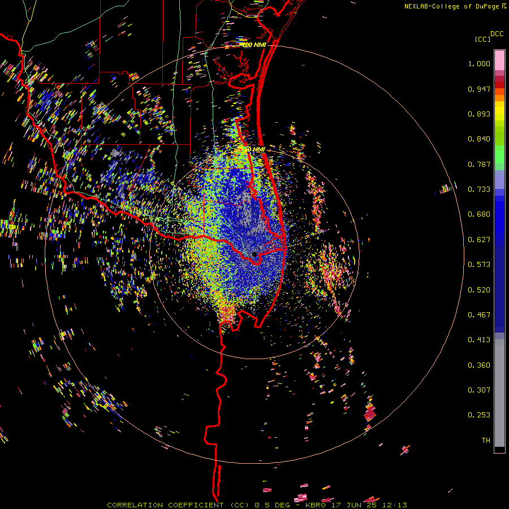This screenshot has width=509, height=509.
Task: Click the 50 NMI range ring label
Action: coord(254,149)
